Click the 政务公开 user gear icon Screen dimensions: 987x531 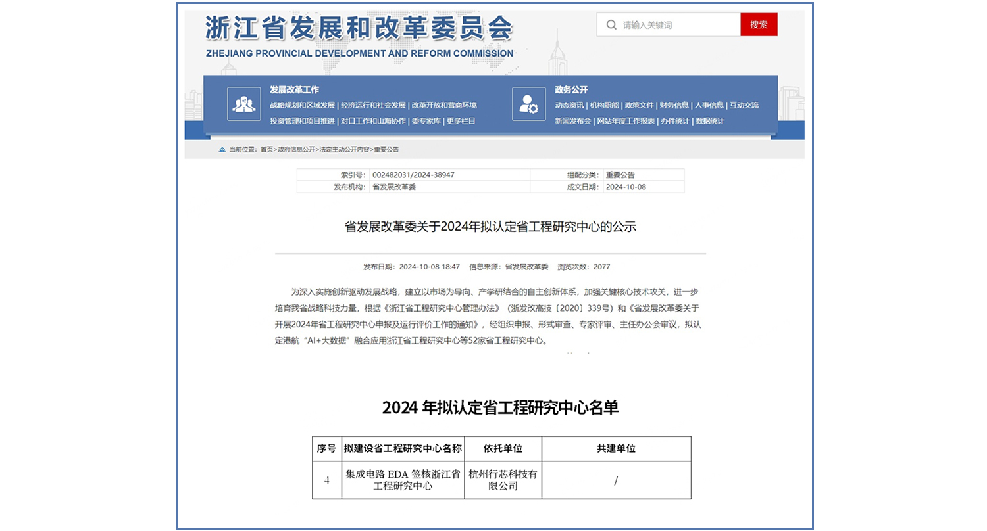tap(528, 104)
